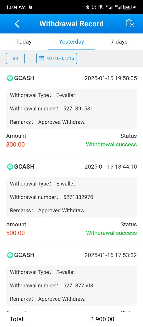
Task: Tap withdrawal number 5271377603
Action: tap(78, 285)
